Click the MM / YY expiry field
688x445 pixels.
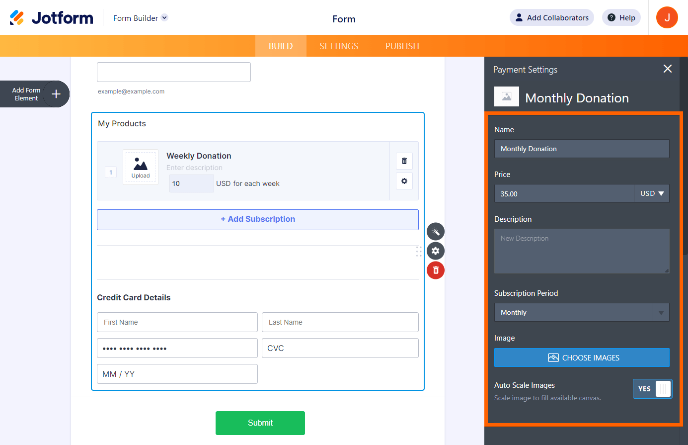177,374
